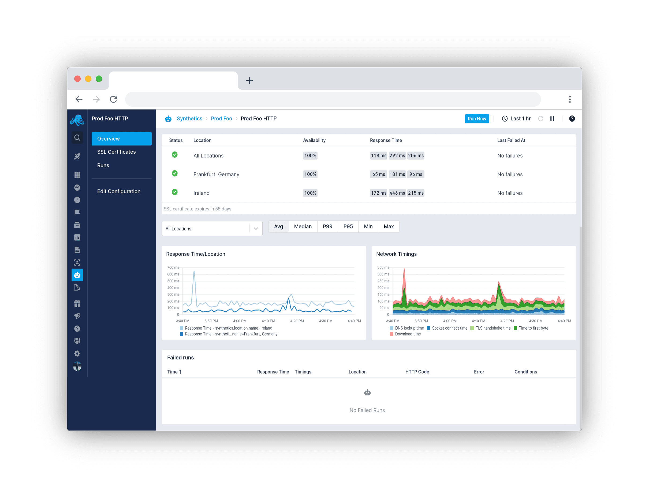Pause auto-refresh with pause button
The image size is (649, 498).
click(x=552, y=119)
